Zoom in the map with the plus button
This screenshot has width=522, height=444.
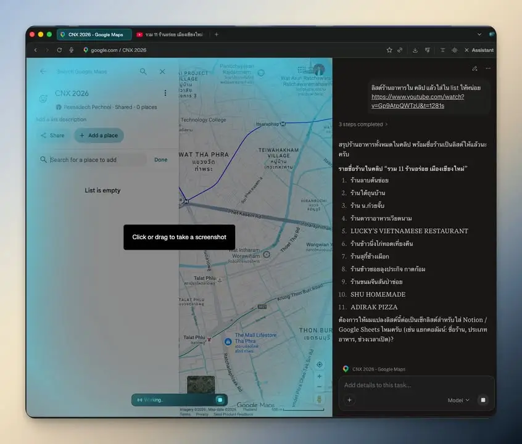pos(319,376)
